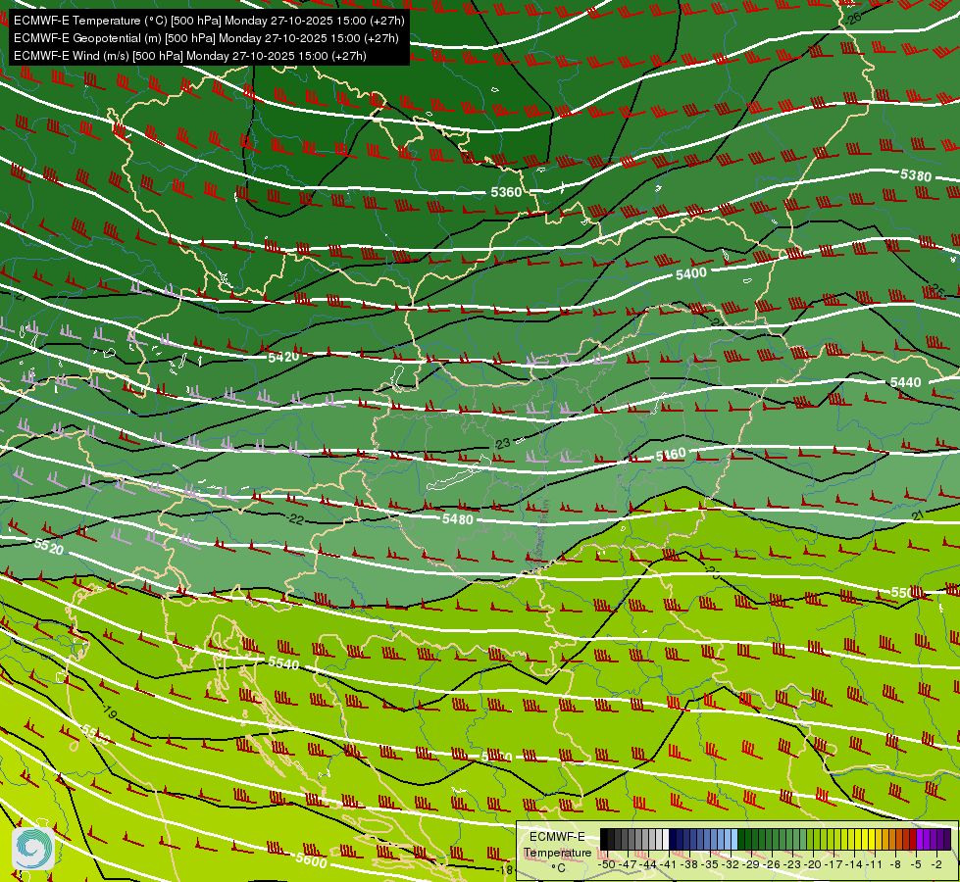Select the white swatch left of -41 tick

pos(666,839)
